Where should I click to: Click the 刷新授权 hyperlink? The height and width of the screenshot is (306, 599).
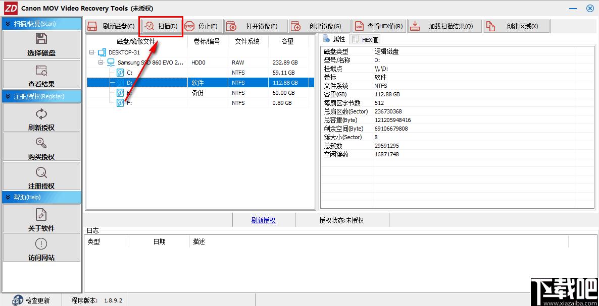click(263, 220)
